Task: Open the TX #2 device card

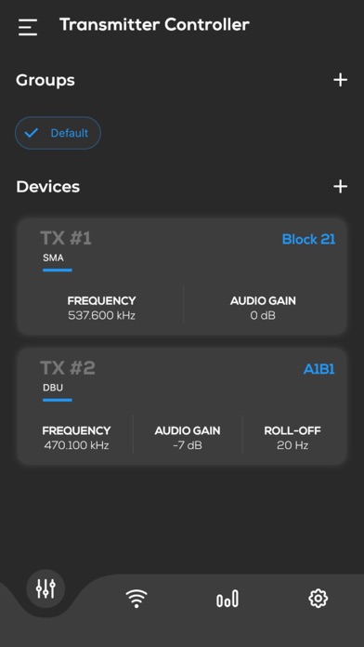Action: click(x=181, y=406)
